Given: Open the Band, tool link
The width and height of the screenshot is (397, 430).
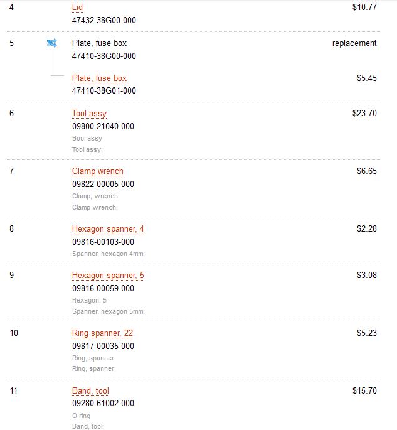Looking at the screenshot, I should coord(91,391).
